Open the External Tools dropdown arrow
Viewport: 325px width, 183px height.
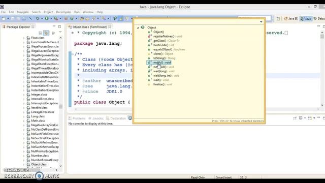point(60,18)
